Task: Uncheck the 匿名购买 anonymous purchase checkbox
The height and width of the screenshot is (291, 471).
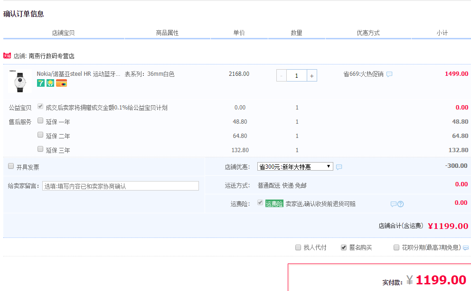Action: tap(344, 247)
